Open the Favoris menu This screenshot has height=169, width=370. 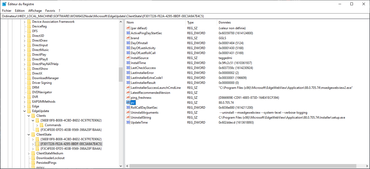[50, 11]
